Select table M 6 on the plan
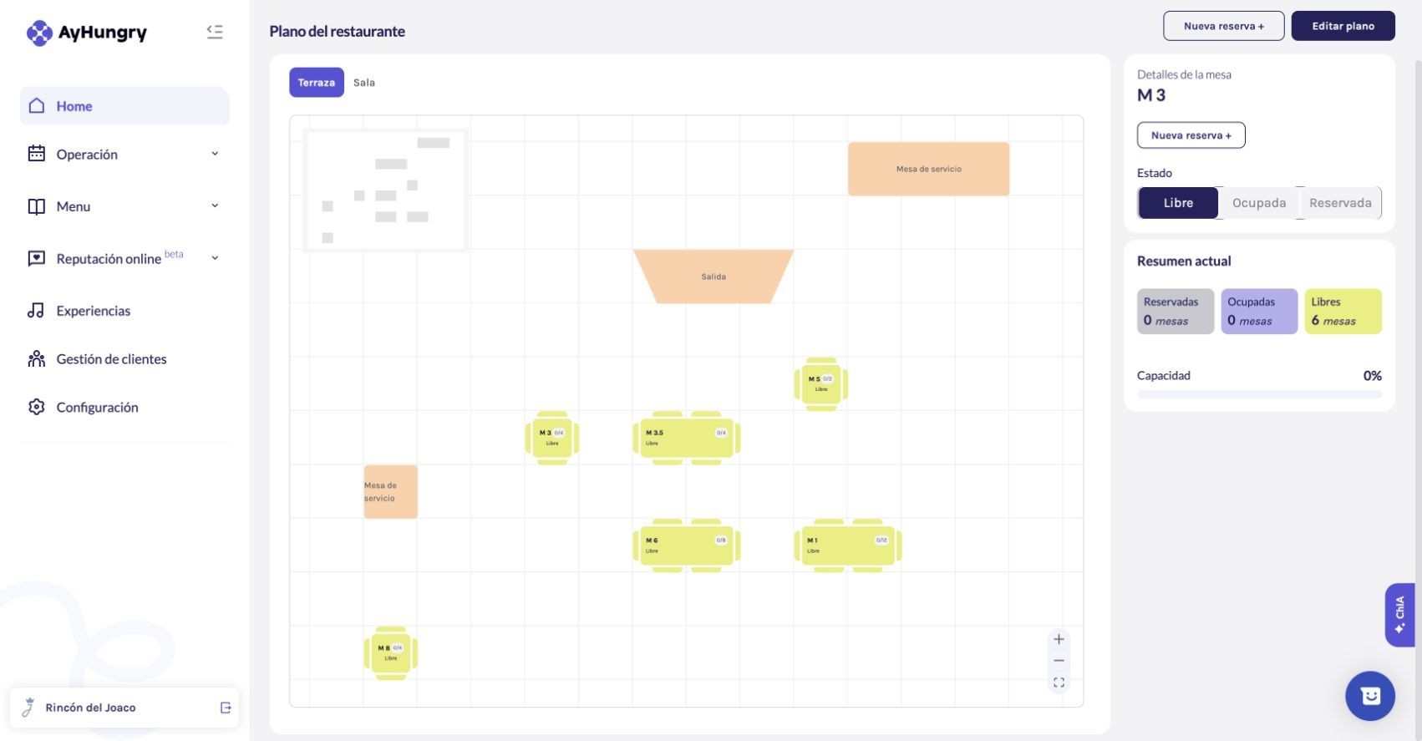The width and height of the screenshot is (1422, 741). coord(687,546)
